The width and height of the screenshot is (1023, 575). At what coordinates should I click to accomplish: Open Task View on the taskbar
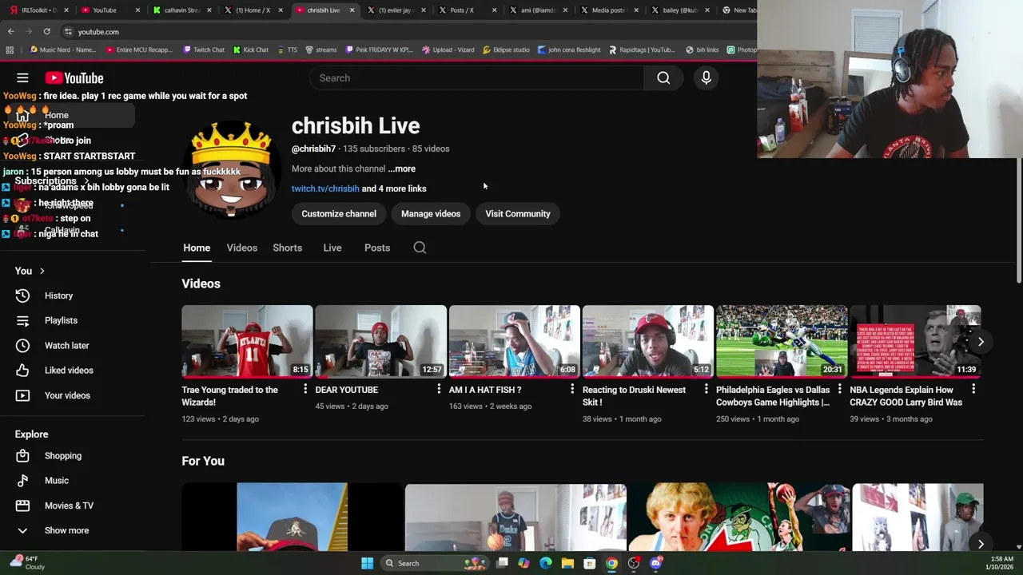coord(502,563)
